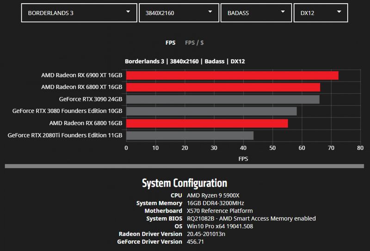Click the arrow icon in the game selector
The width and height of the screenshot is (370, 251).
[128, 12]
